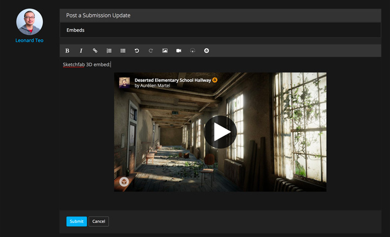The width and height of the screenshot is (390, 237).
Task: Play the Sketchfab 3D embed
Action: click(x=220, y=132)
